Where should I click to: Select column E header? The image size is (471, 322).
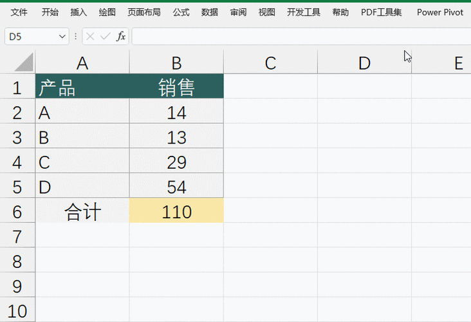pos(441,62)
